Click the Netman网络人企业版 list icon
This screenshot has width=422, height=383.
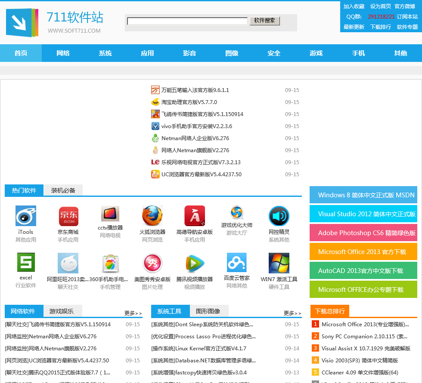(155, 138)
